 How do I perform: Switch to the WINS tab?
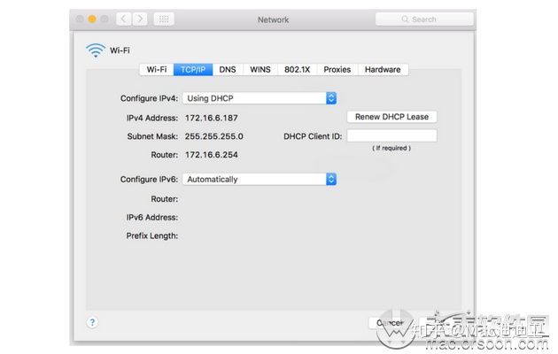(260, 69)
